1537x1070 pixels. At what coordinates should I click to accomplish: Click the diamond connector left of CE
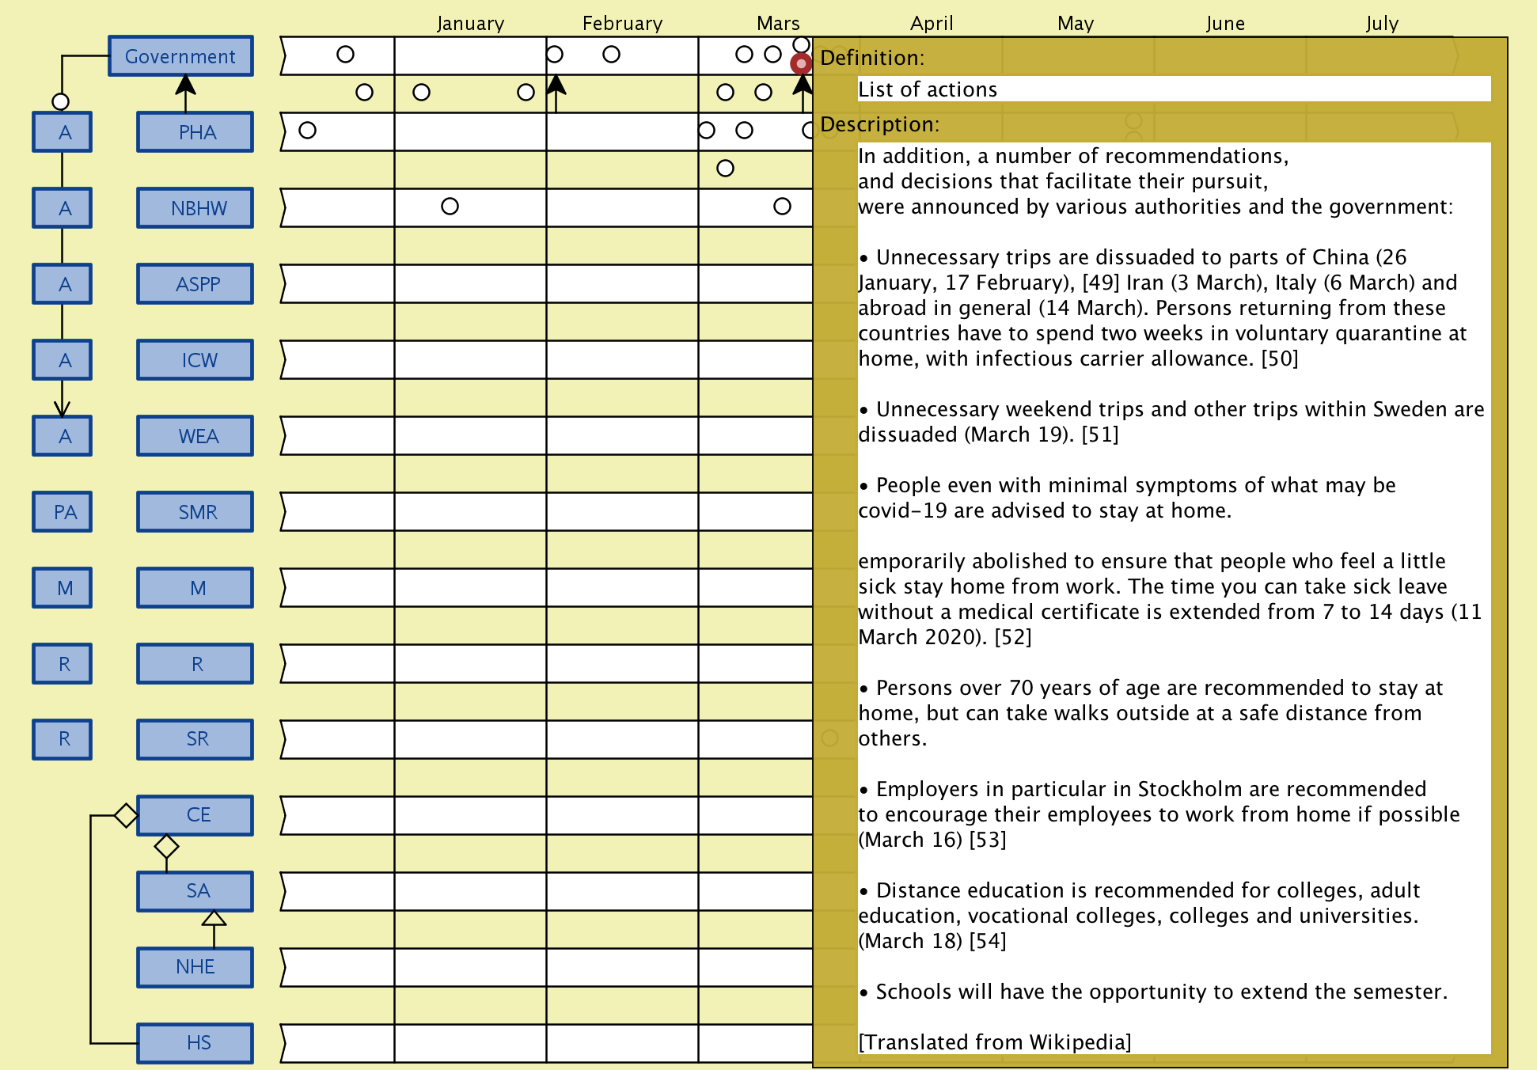126,815
